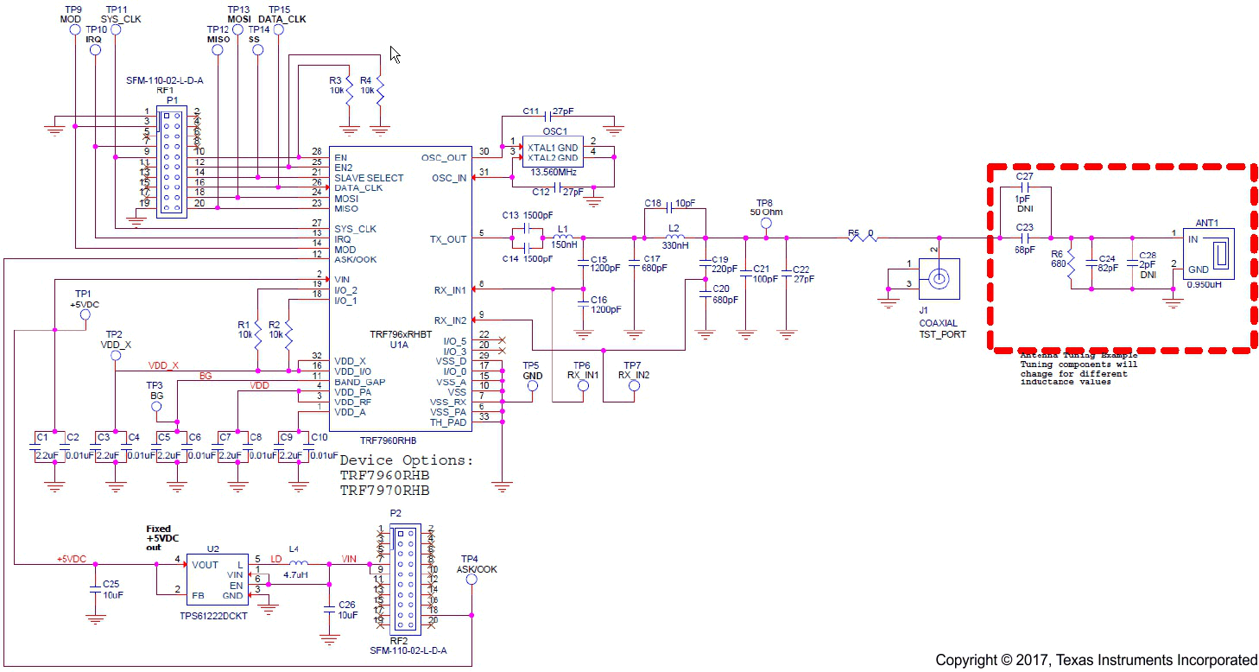The image size is (1259, 672).
Task: Click the 'Fixed +5VDC out' label
Action: pyautogui.click(x=163, y=537)
